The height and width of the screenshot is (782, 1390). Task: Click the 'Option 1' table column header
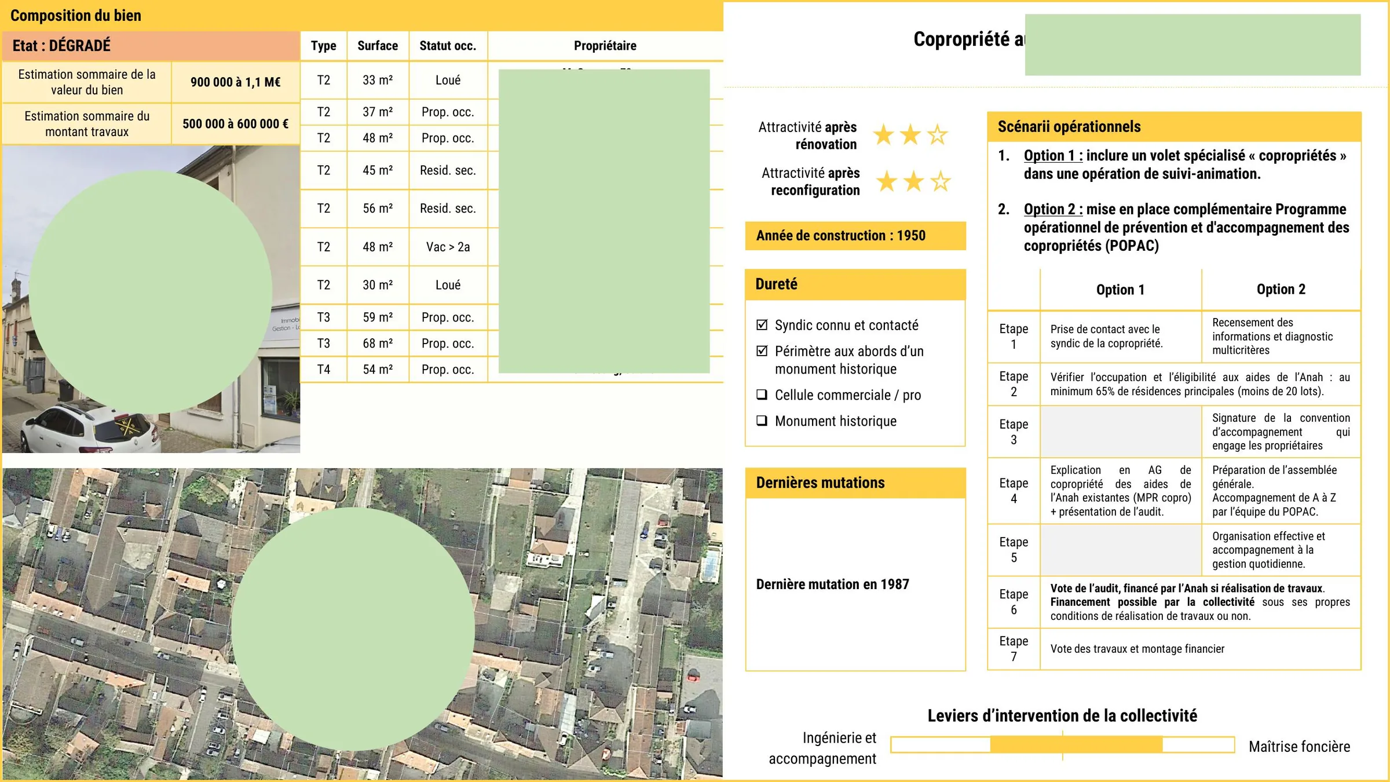click(x=1120, y=290)
